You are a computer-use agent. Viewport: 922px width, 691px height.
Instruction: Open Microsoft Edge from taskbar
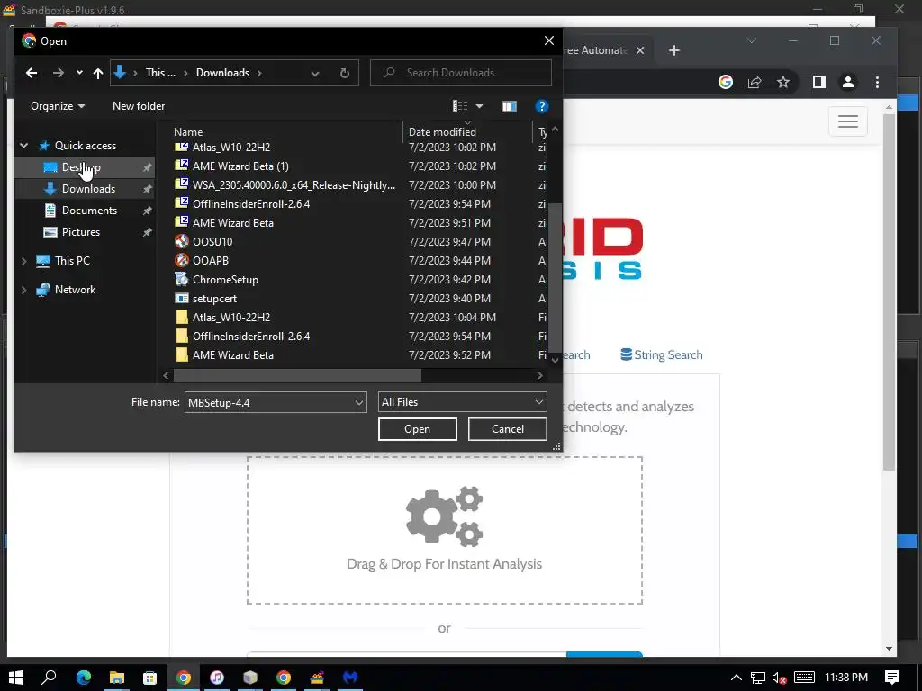point(84,678)
